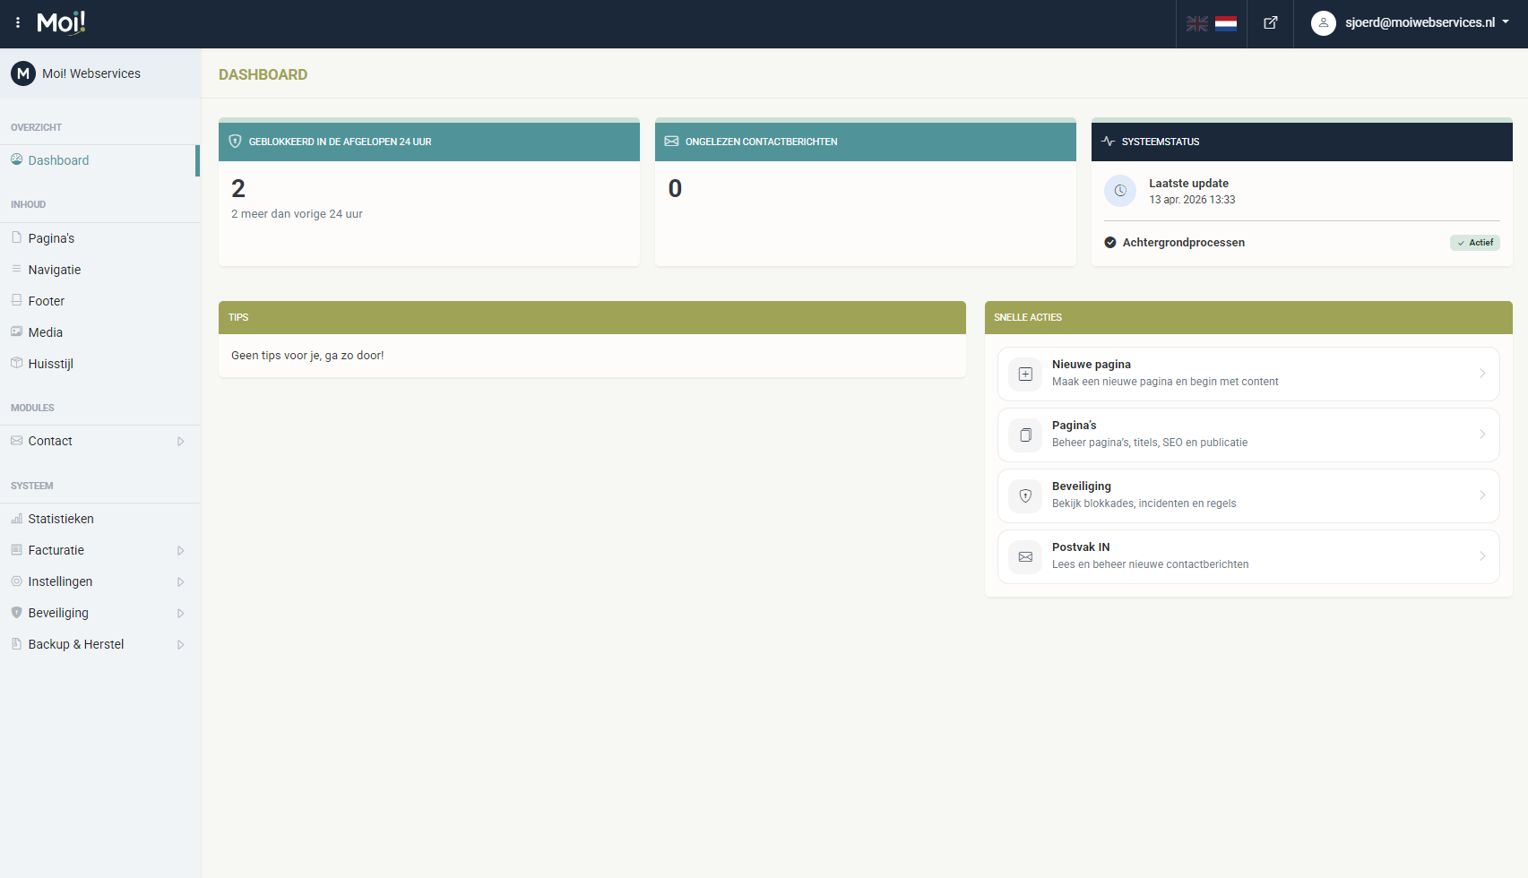
Task: Click the shield icon of Beveiliging quick action
Action: [1025, 495]
